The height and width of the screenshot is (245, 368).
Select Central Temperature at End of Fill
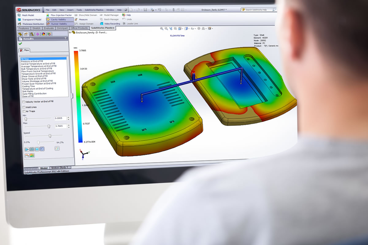(x=39, y=64)
